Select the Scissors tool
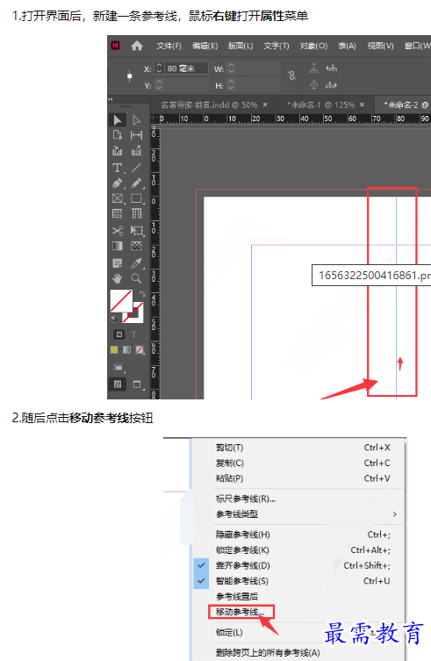The height and width of the screenshot is (661, 431). (118, 231)
